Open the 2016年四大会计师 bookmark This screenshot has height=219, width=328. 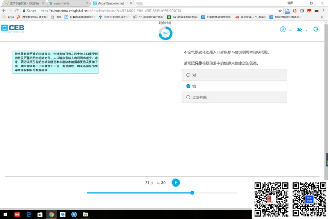[148, 17]
